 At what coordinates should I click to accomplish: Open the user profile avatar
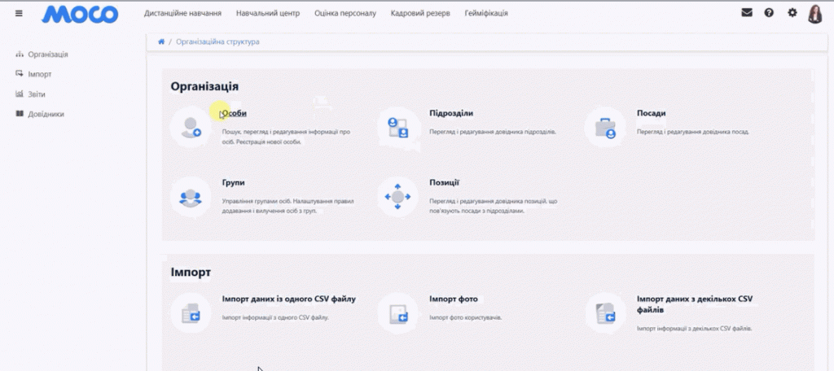[x=815, y=13]
